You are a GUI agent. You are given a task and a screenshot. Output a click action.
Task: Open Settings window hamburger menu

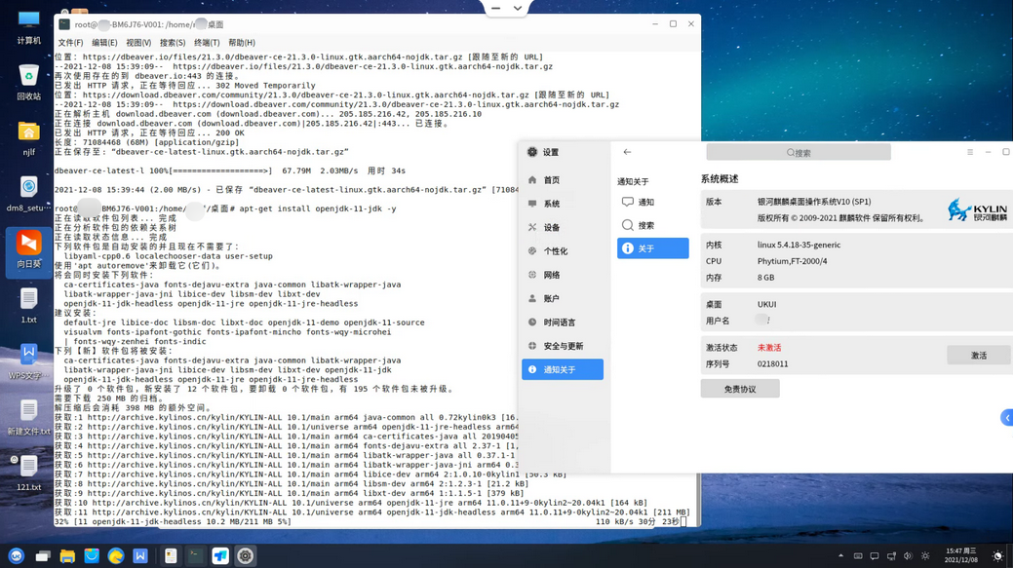pos(970,152)
